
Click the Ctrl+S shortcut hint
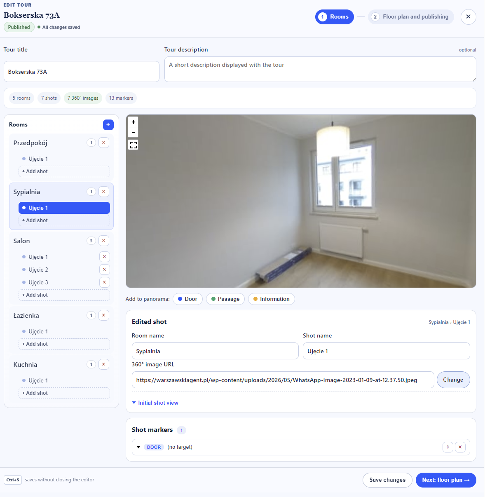point(13,480)
